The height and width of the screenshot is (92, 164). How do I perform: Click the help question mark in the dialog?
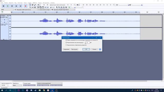pos(100,49)
